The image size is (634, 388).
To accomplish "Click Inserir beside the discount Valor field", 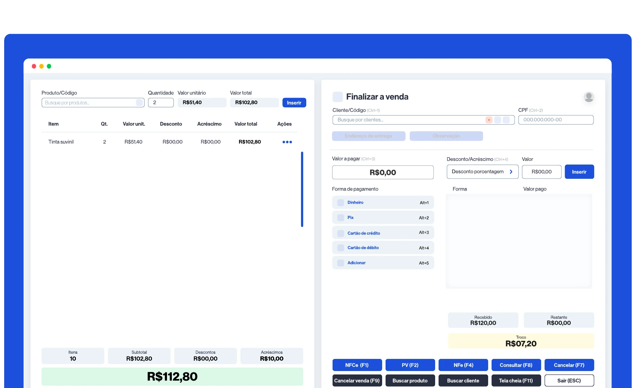I will coord(579,172).
